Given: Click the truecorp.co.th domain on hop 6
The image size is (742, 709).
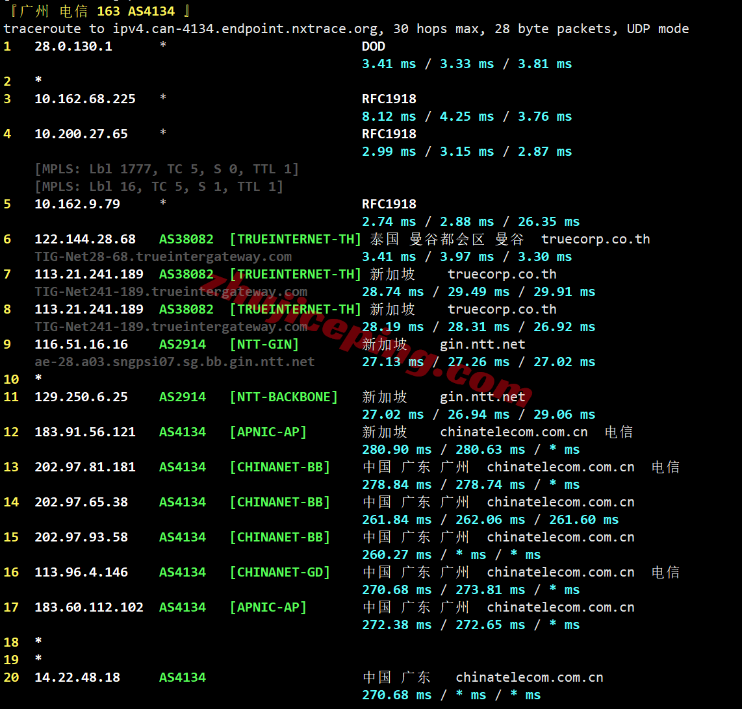Looking at the screenshot, I should (596, 239).
